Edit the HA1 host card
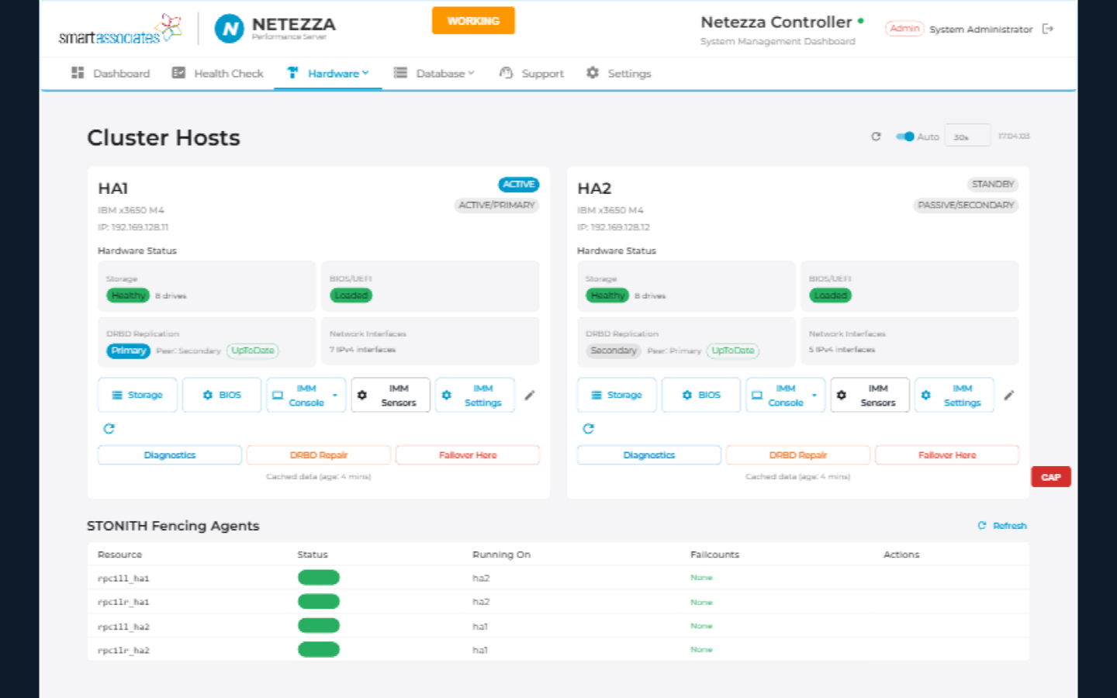 click(x=530, y=396)
